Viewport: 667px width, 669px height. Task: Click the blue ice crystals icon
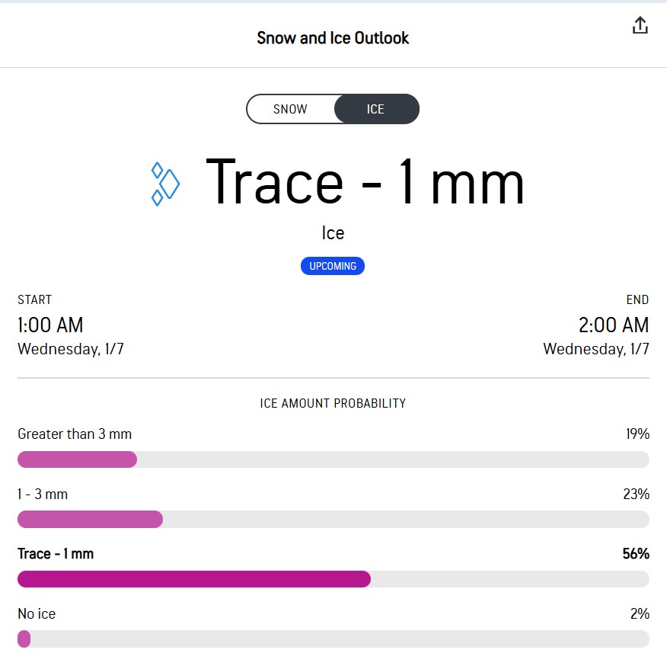[x=165, y=184]
